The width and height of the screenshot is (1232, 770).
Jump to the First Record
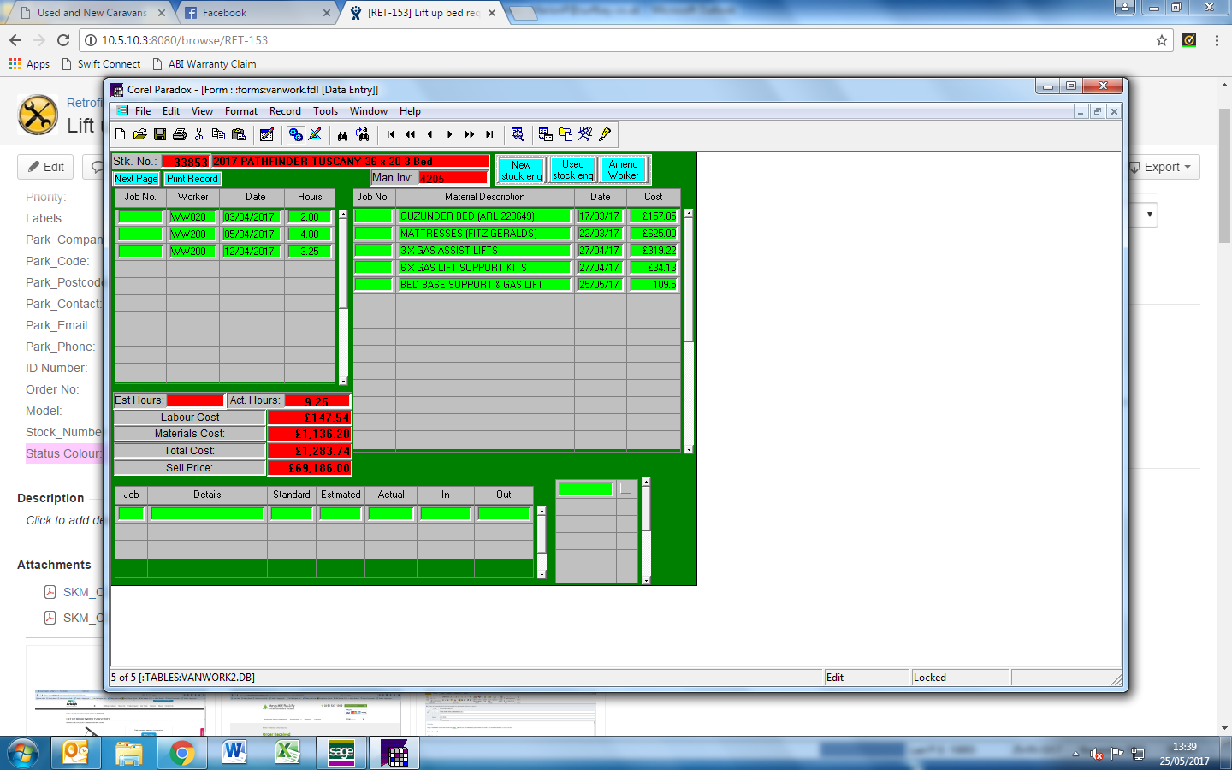click(x=391, y=134)
